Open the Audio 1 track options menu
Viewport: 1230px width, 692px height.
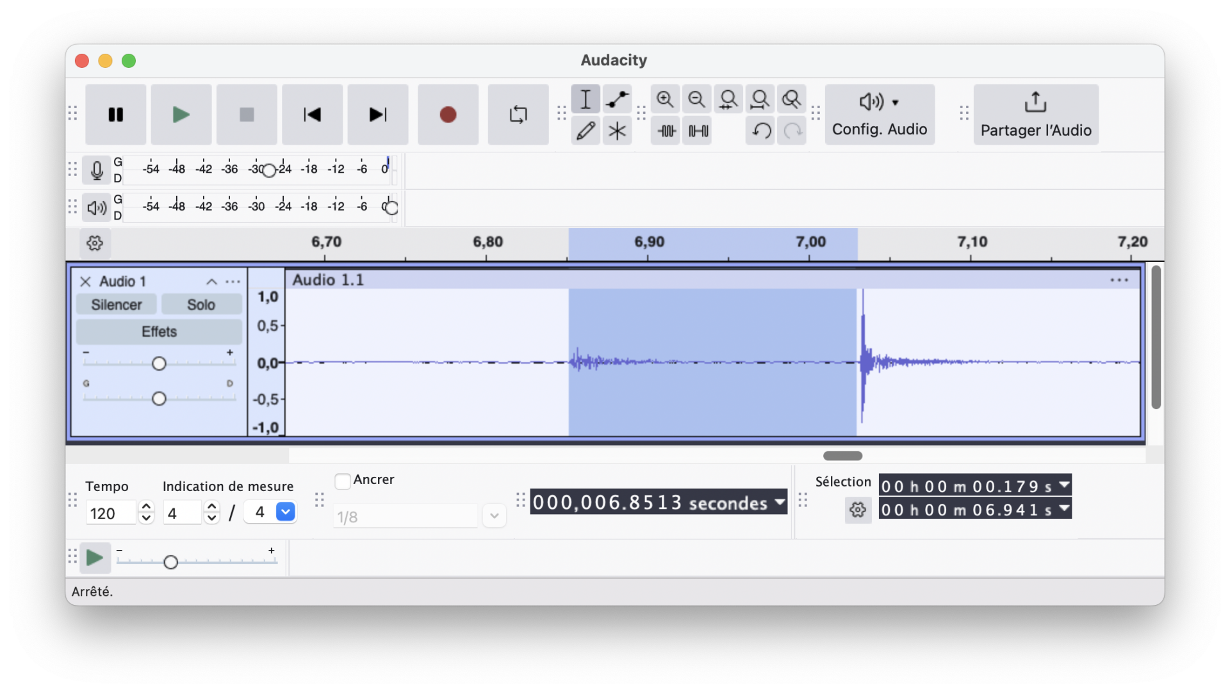[x=233, y=282]
